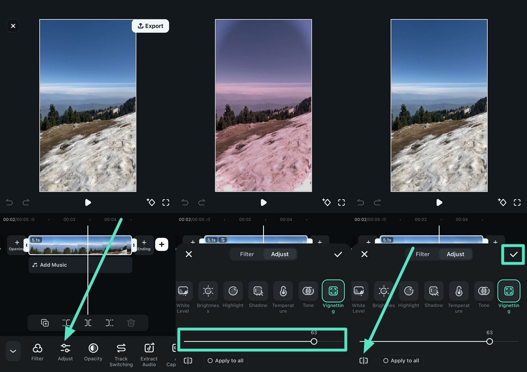
Task: Split the clip at playhead
Action: point(88,323)
